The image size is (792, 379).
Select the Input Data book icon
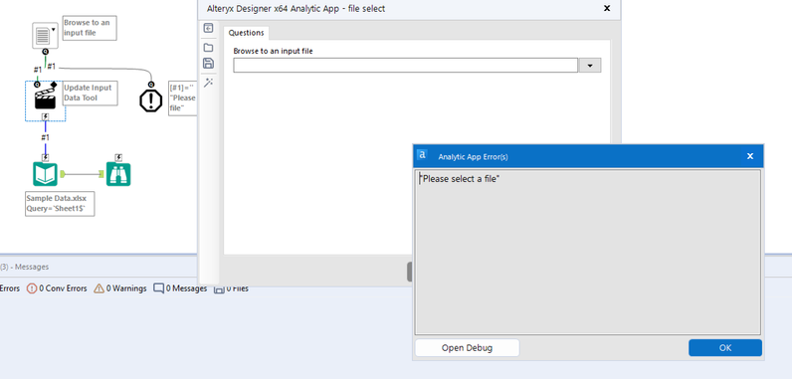point(45,174)
